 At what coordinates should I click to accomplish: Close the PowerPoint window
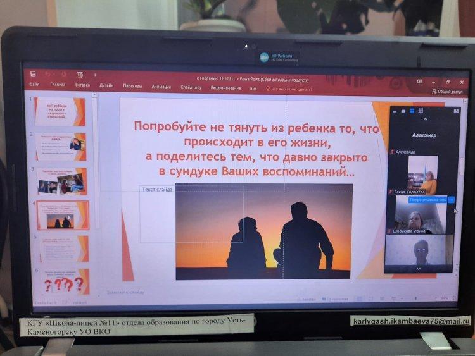[x=462, y=82]
